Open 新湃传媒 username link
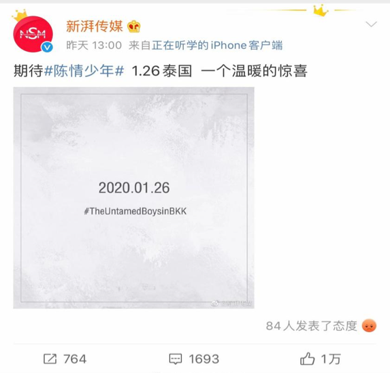 pyautogui.click(x=95, y=27)
